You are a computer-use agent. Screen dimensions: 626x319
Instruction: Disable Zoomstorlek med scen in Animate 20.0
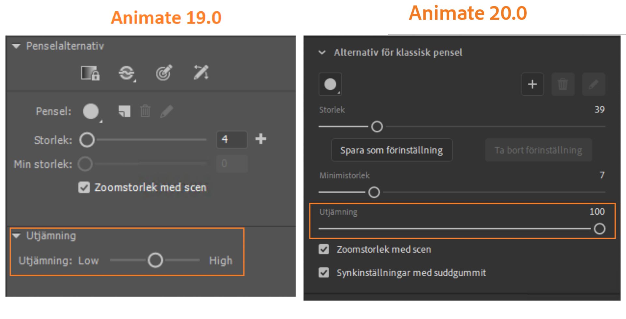point(323,249)
